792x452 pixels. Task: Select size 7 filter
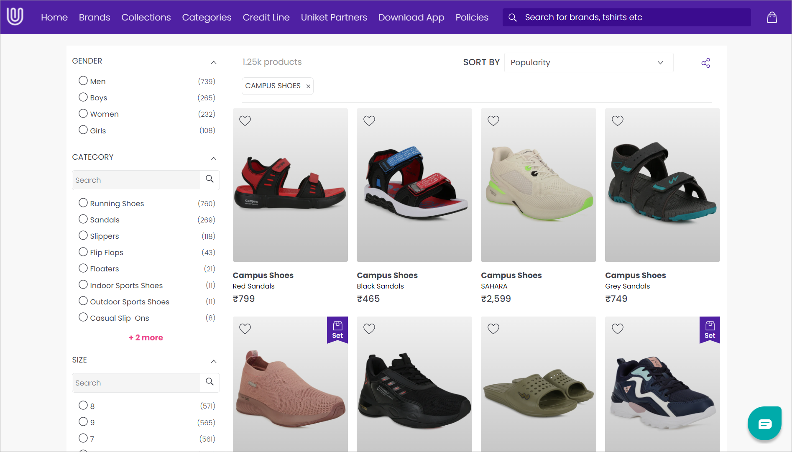point(83,438)
